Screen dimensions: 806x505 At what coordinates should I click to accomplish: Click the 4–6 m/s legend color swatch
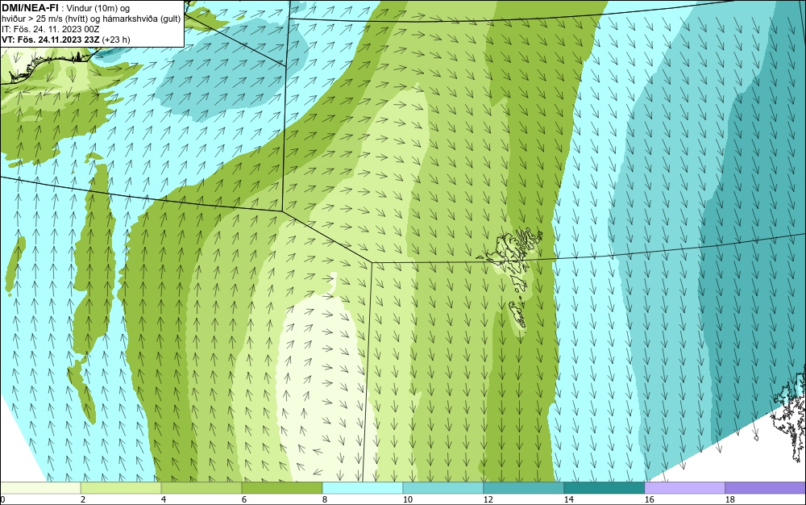point(201,488)
